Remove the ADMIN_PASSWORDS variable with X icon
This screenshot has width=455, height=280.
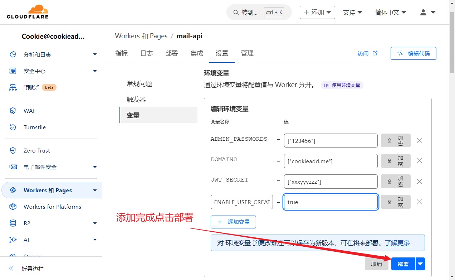(x=420, y=140)
